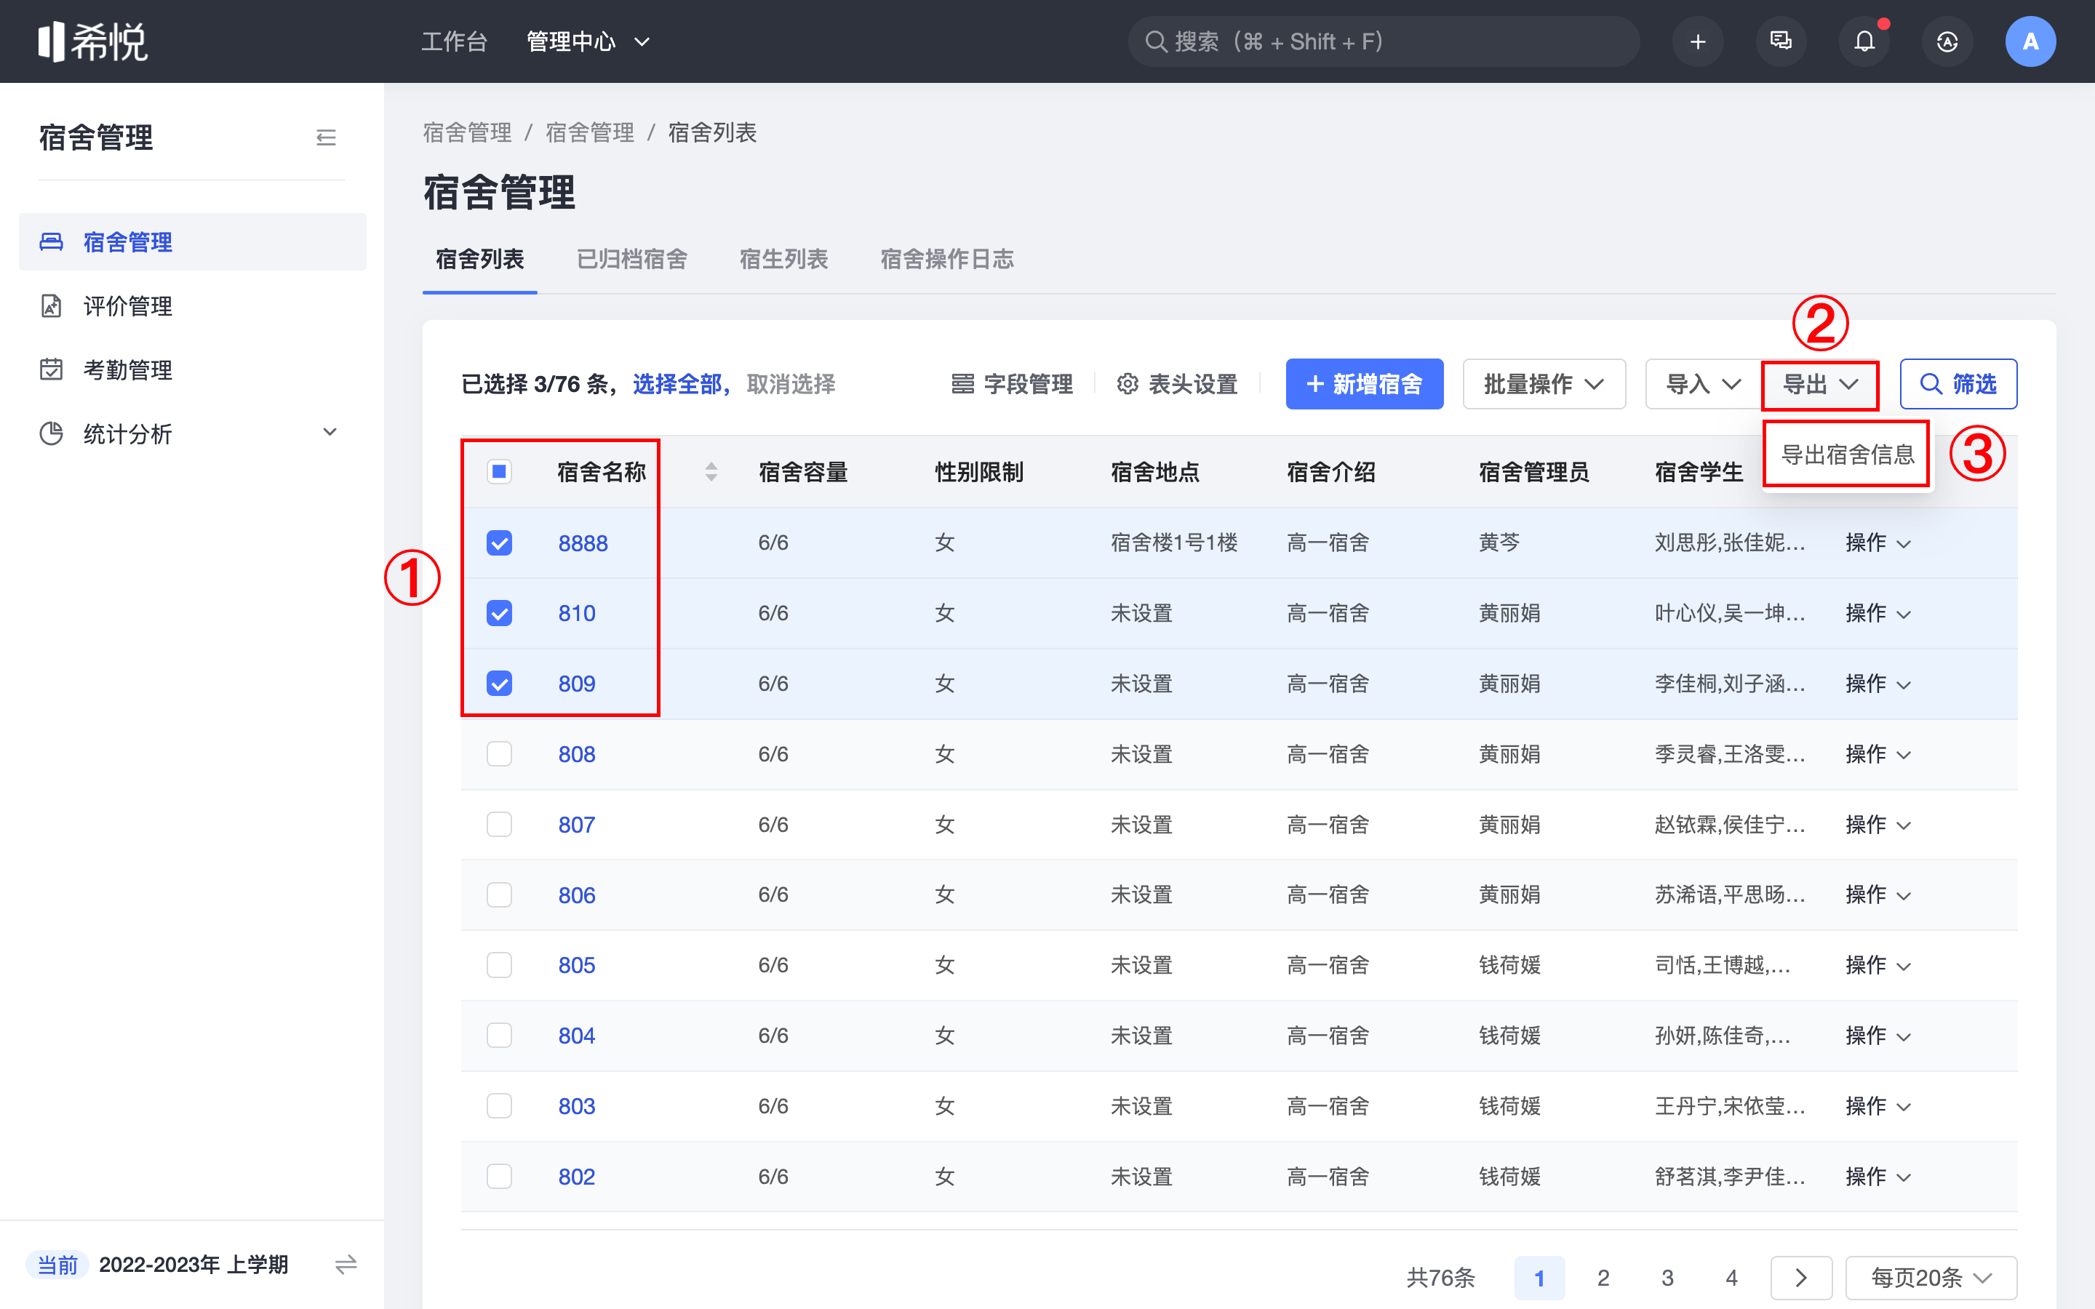
Task: Open 操作 menu for row 810
Action: click(1877, 613)
